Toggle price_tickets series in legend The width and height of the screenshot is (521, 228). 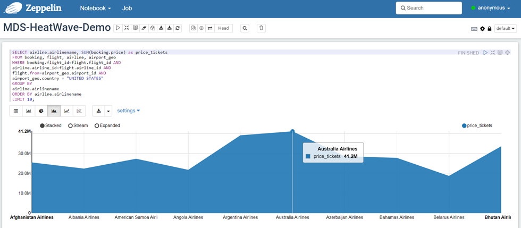[x=477, y=125]
